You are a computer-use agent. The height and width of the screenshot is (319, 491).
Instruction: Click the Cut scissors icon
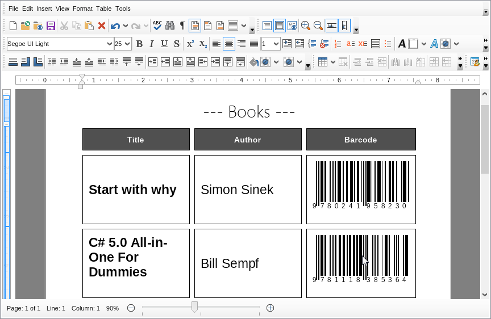(x=64, y=26)
